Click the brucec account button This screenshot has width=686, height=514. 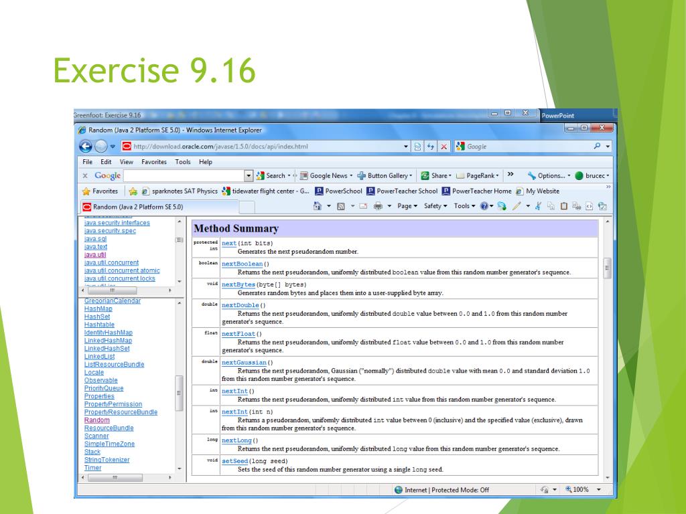click(x=592, y=176)
